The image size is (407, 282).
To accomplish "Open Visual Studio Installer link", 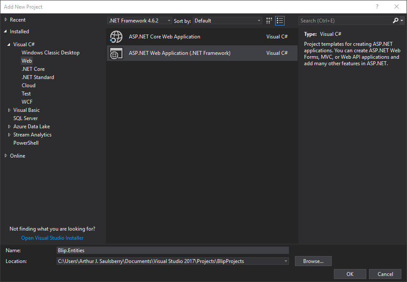I will point(52,238).
